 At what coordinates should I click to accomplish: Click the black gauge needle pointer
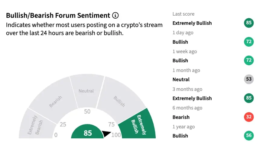point(106,134)
